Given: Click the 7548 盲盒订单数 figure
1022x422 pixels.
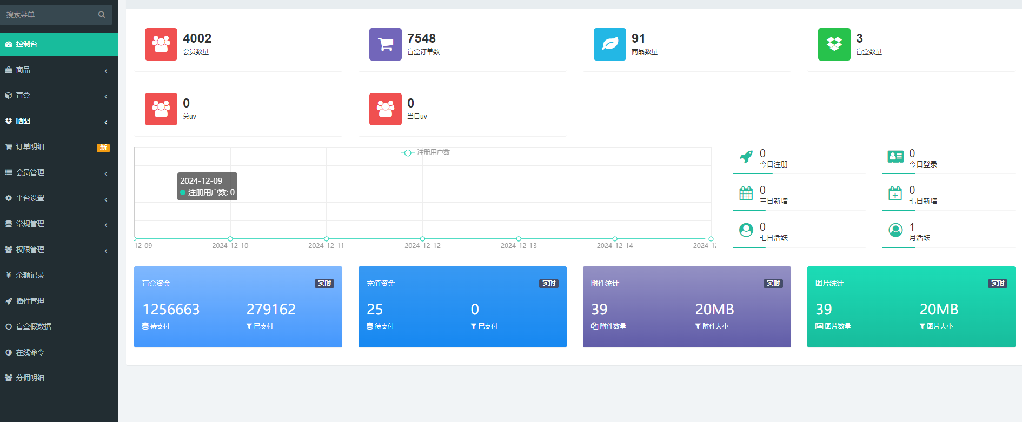Looking at the screenshot, I should (422, 38).
